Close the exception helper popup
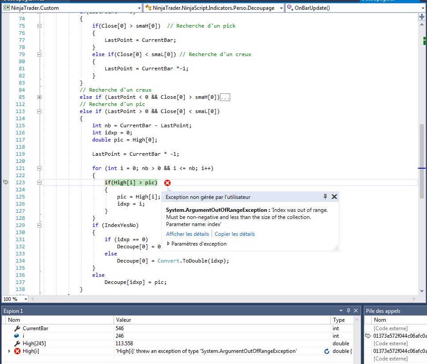The image size is (427, 364). (334, 197)
